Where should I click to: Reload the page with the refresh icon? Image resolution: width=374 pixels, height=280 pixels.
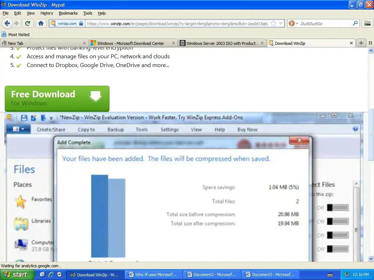click(27, 23)
